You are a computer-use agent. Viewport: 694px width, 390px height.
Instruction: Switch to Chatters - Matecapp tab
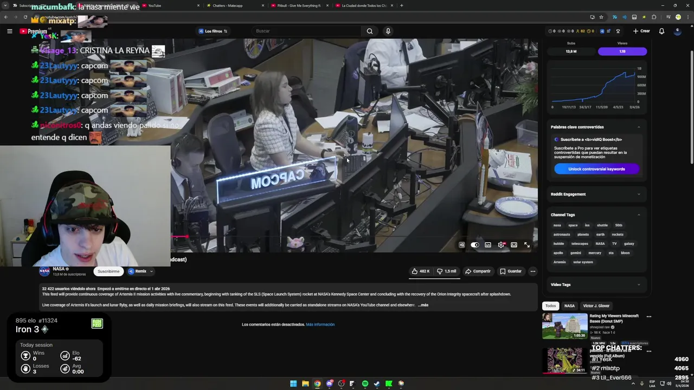click(233, 5)
